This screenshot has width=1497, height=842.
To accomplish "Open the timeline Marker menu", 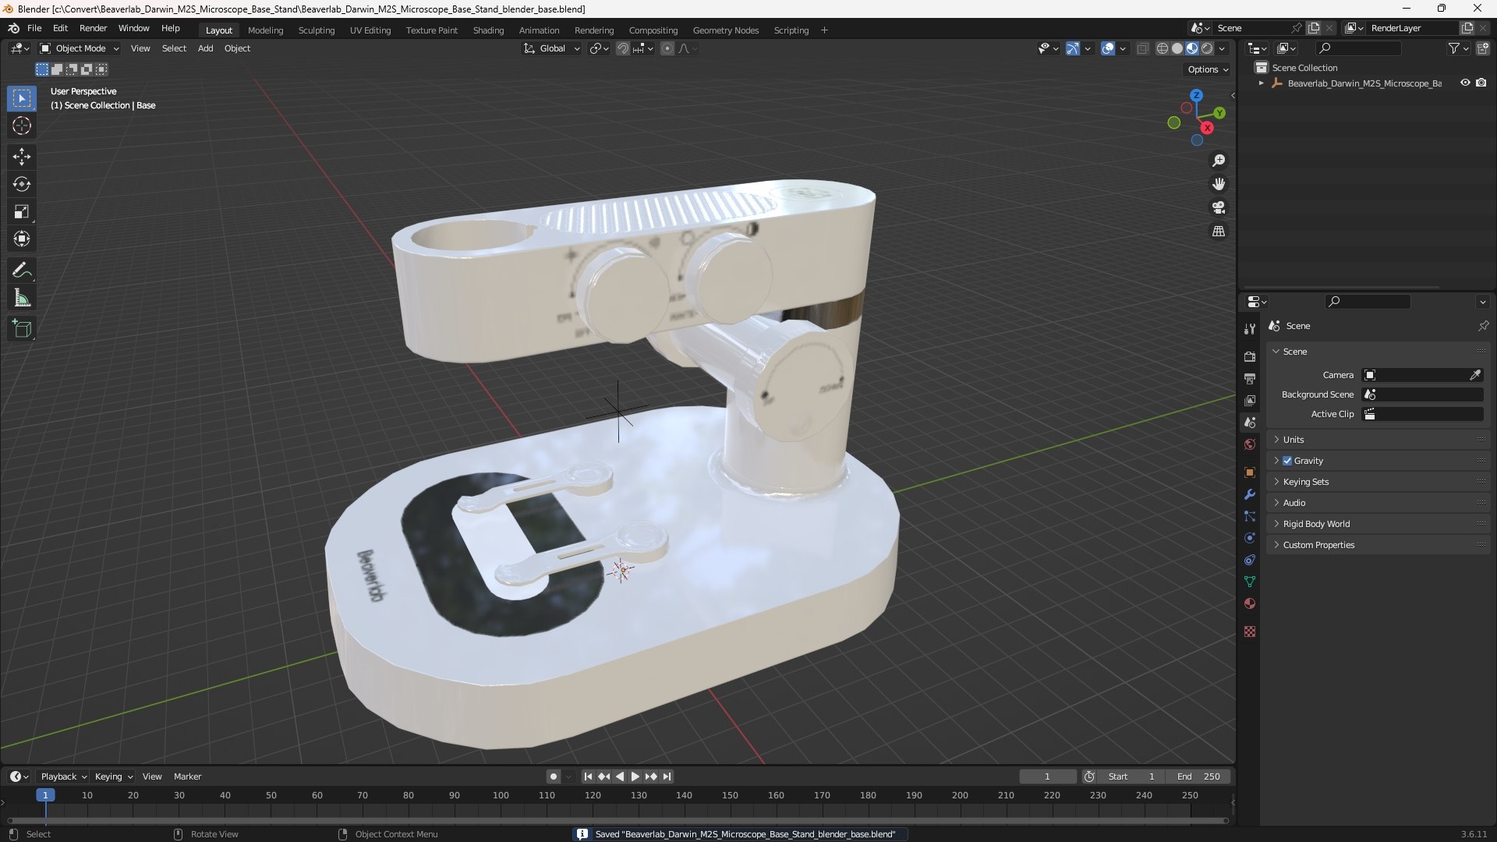I will coord(187,777).
